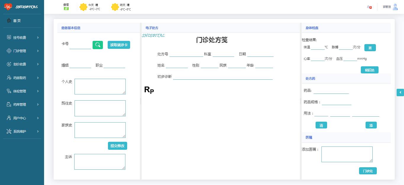Click the doctor avatar icon at top right
Screen dimensions: 404x185
click(x=395, y=7)
